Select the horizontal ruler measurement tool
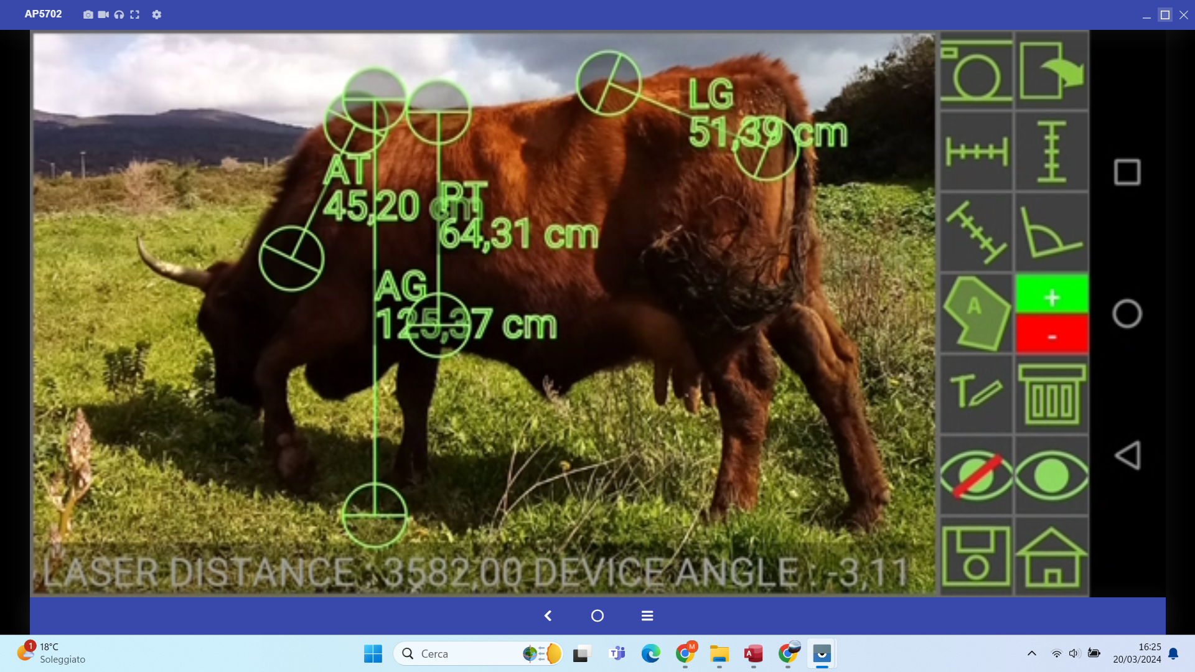Viewport: 1195px width, 672px height. [x=975, y=152]
